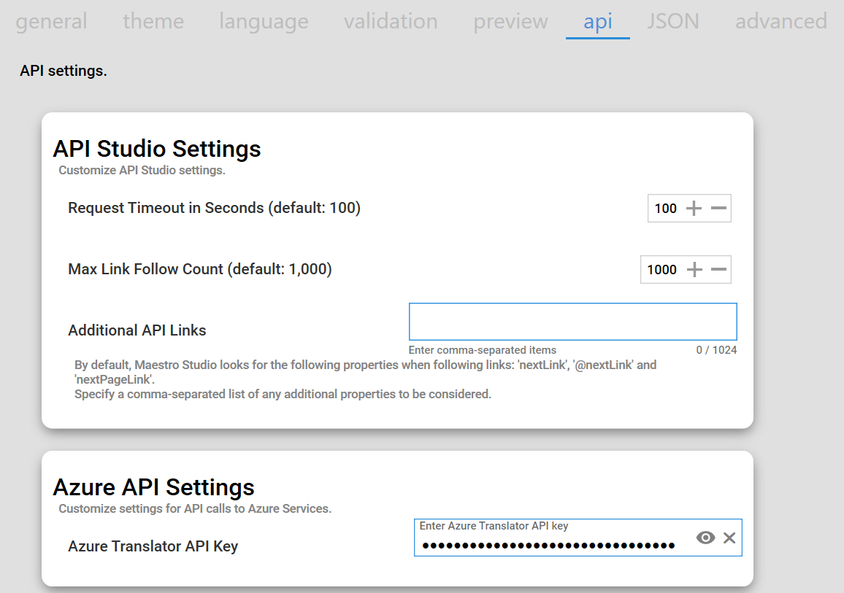Decrease Request Timeout with minus icon
This screenshot has height=593, width=844.
718,209
